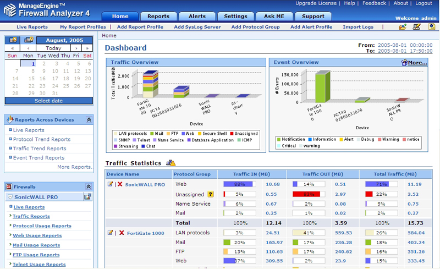The image size is (440, 269).
Task: Click the From date 2005-08-01 00:00:00
Action: point(405,45)
